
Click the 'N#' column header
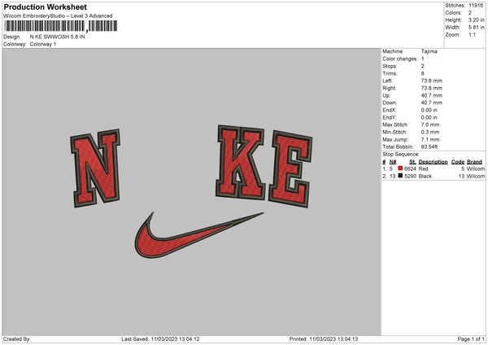point(393,162)
